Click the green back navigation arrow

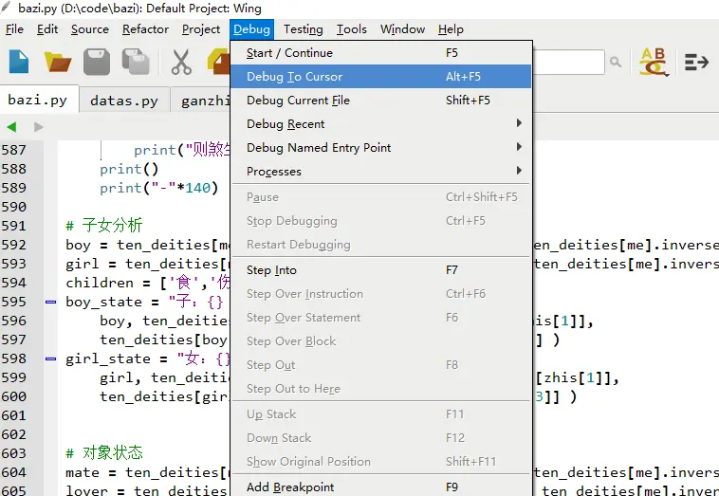(12, 126)
